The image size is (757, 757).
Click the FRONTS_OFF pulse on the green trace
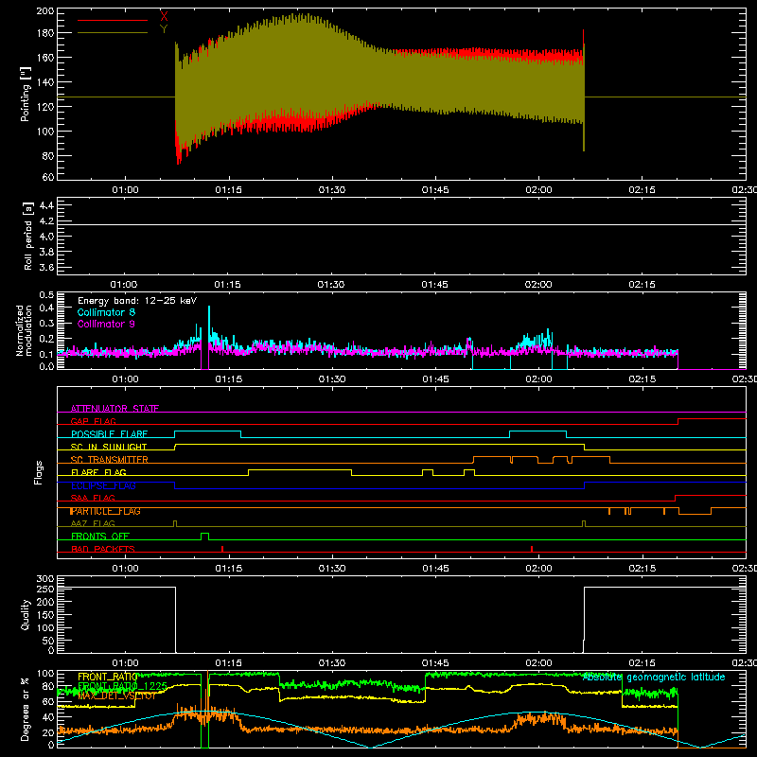click(x=204, y=536)
